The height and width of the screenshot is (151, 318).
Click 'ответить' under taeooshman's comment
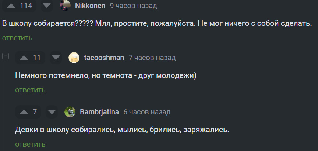click(x=30, y=90)
